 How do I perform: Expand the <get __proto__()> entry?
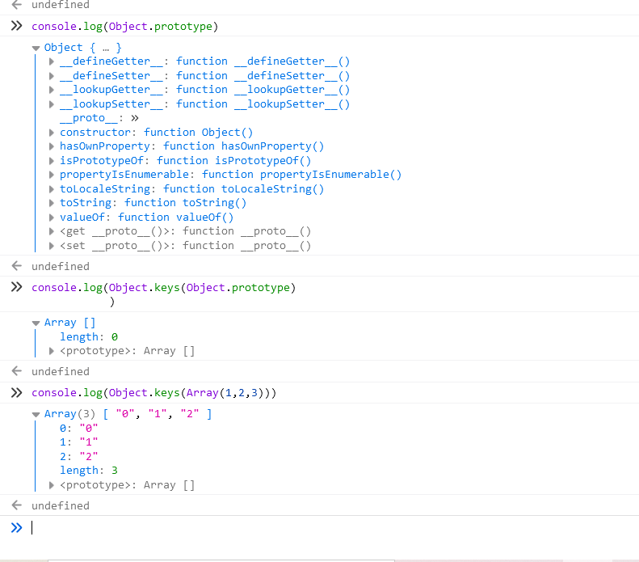[x=52, y=231]
